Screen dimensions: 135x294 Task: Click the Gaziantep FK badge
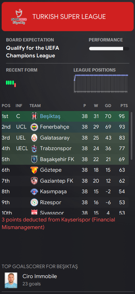click(34, 181)
